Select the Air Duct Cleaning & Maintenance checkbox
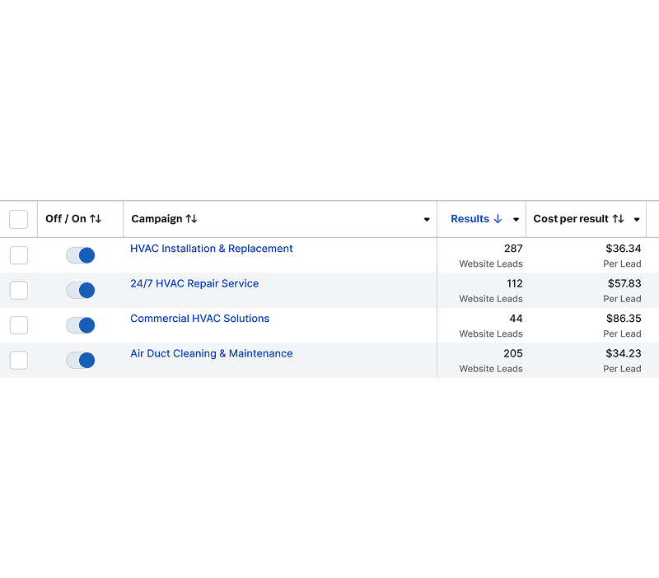This screenshot has width=659, height=578. coord(19,360)
